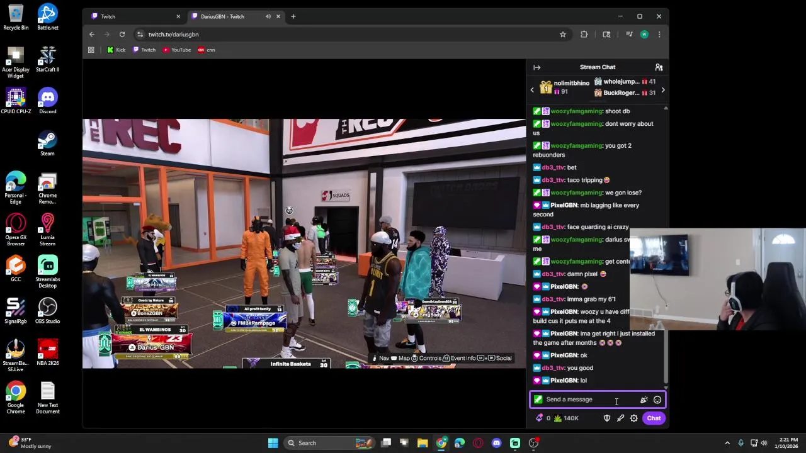Open the celebration effects icon in chat
The height and width of the screenshot is (453, 806).
pyautogui.click(x=644, y=400)
